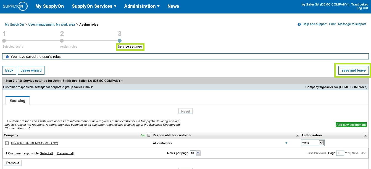The width and height of the screenshot is (371, 169).
Task: Click the Assign roles step label
Action: [69, 47]
